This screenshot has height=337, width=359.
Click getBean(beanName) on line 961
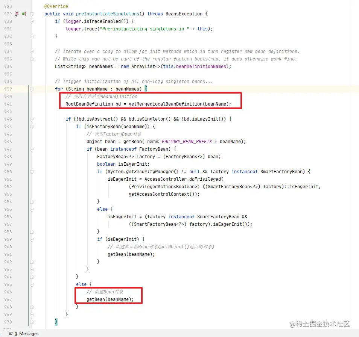(130, 254)
